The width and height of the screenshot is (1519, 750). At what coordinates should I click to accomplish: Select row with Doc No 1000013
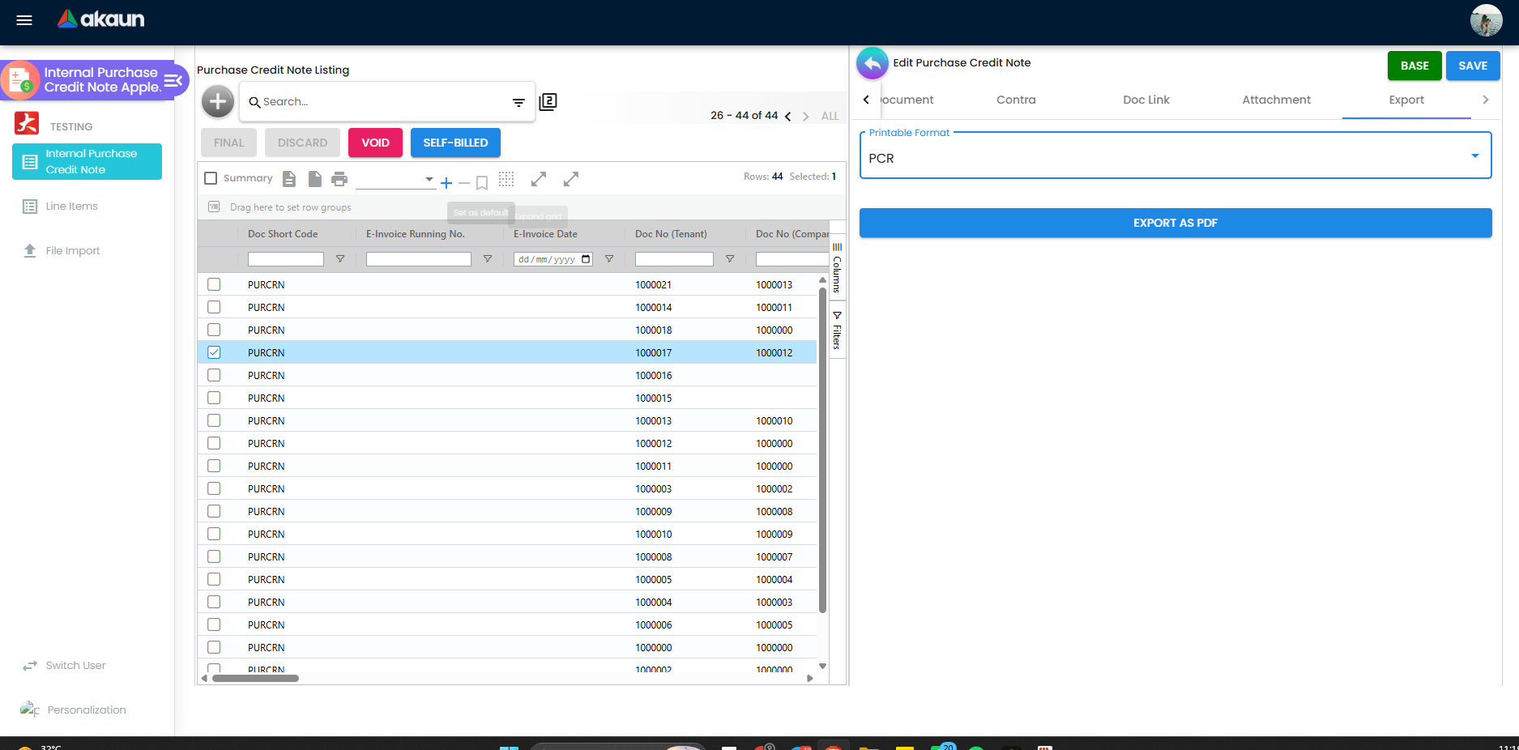(x=214, y=420)
